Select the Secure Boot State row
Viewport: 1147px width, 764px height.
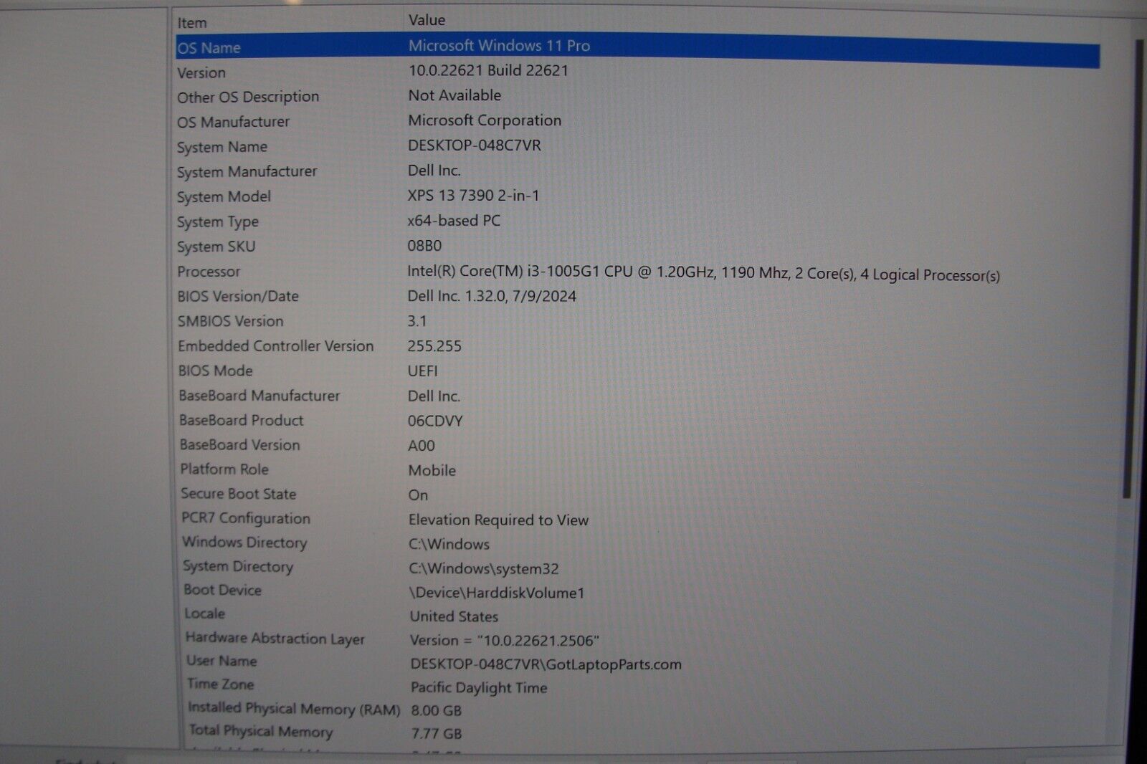239,494
